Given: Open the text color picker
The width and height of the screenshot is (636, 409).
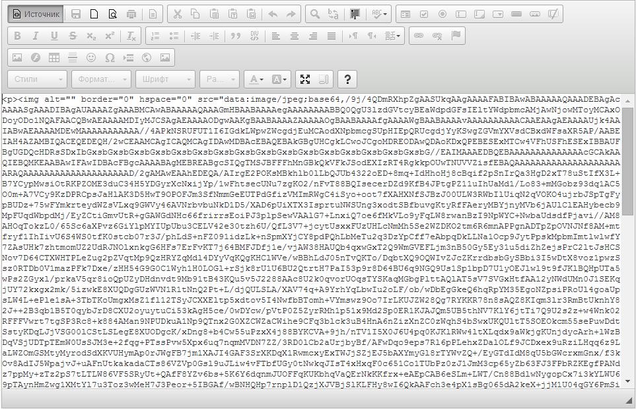Looking at the screenshot, I should point(256,79).
